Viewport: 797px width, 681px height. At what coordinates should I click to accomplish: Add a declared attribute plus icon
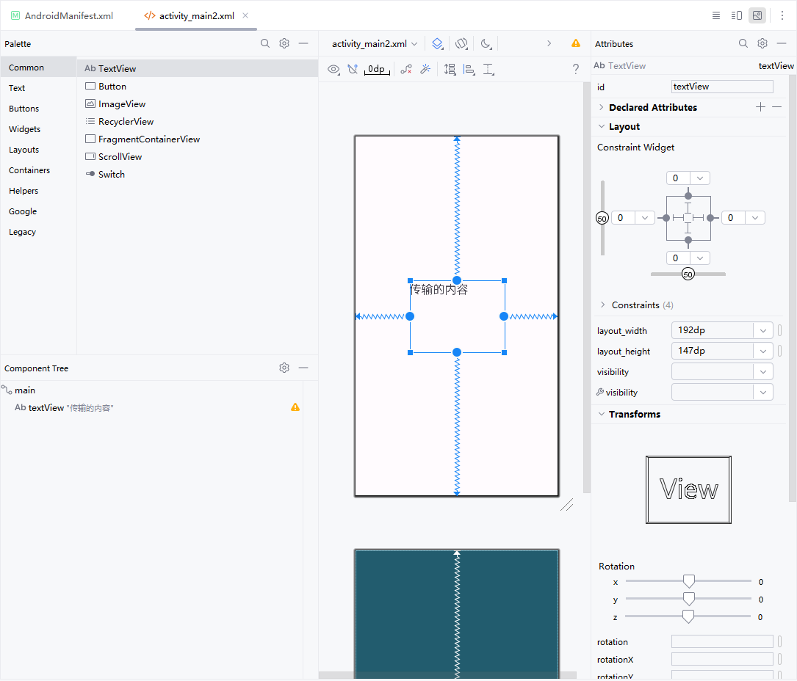pos(760,107)
